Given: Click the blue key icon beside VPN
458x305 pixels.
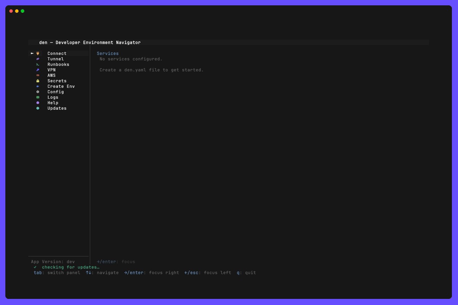Looking at the screenshot, I should point(38,70).
